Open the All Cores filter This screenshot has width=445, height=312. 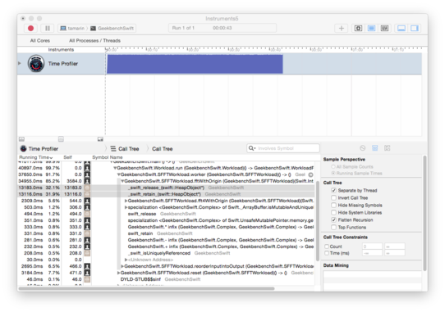tap(40, 40)
